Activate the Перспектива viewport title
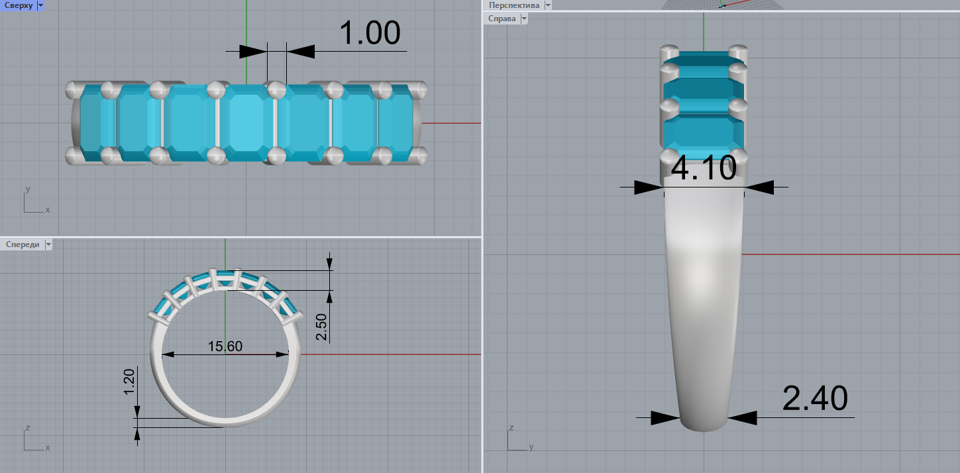The height and width of the screenshot is (473, 960). pos(513,5)
